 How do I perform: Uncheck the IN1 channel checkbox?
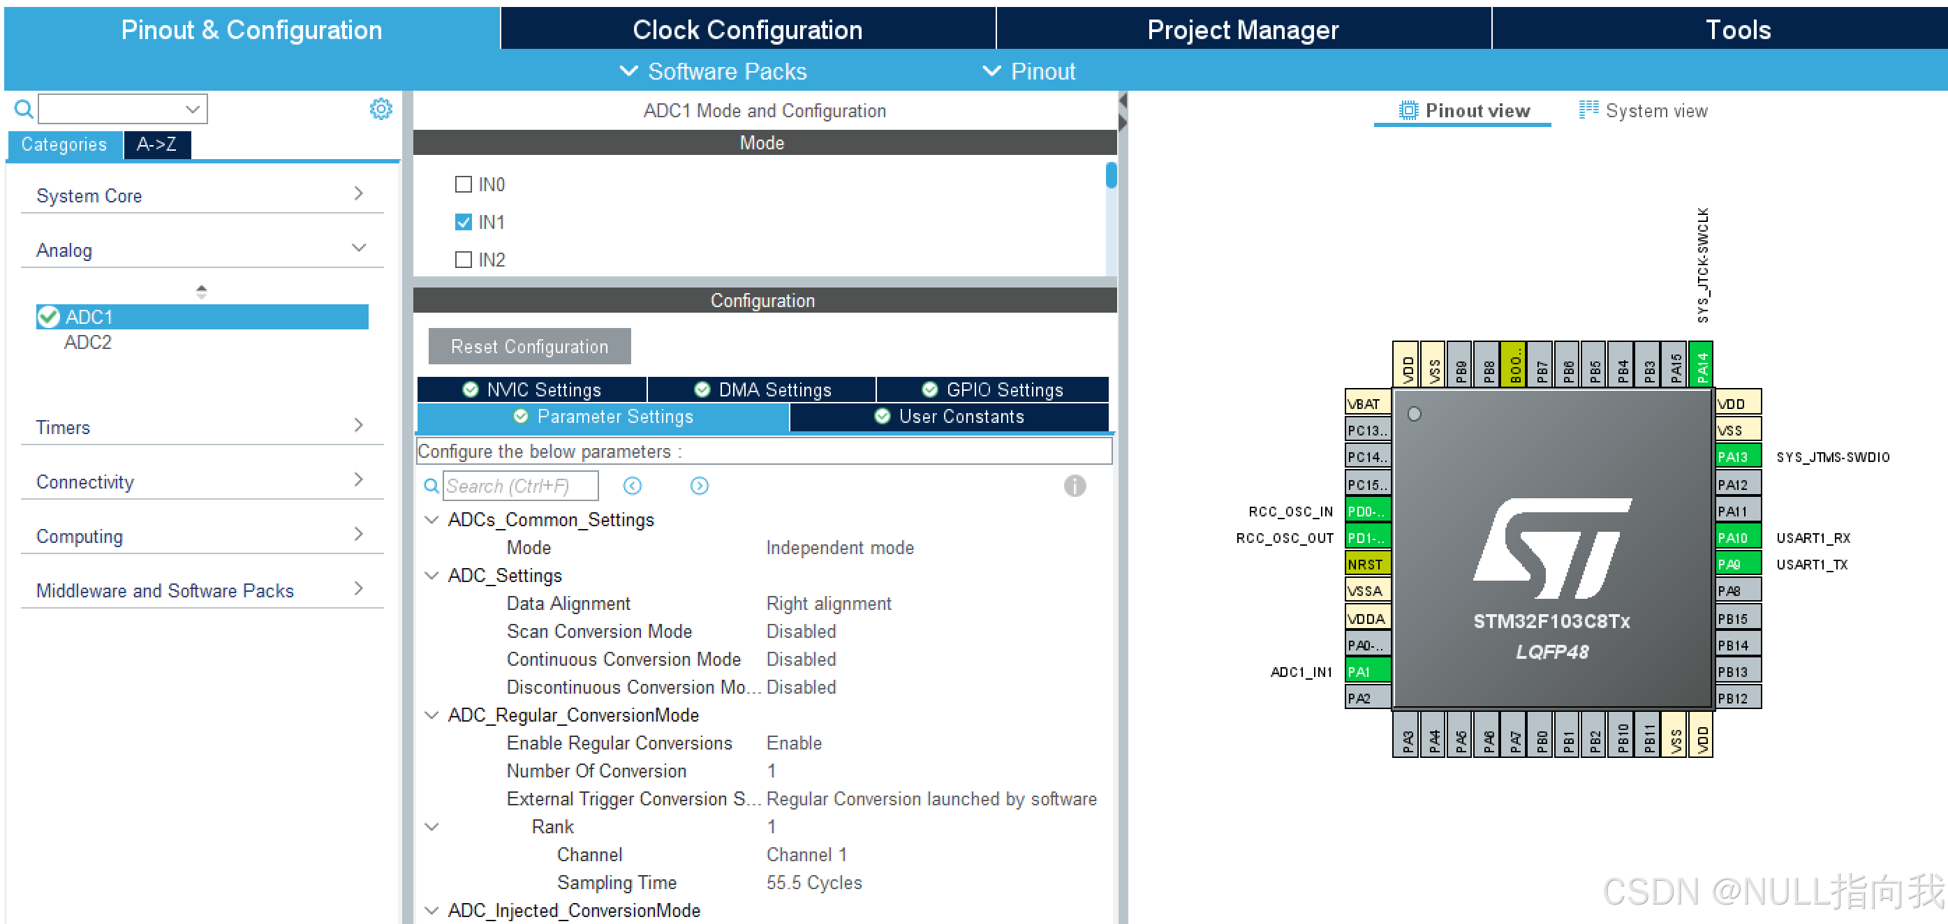point(463,223)
